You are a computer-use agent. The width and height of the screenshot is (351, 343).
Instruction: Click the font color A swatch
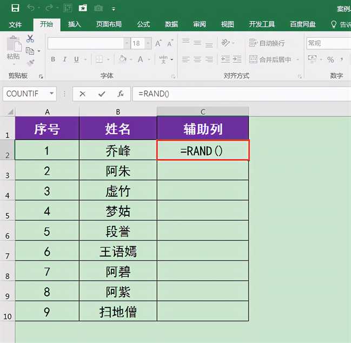pyautogui.click(x=141, y=60)
